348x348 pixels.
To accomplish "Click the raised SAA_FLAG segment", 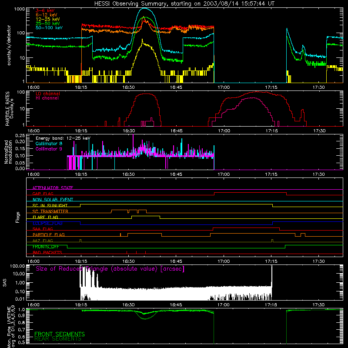I will point(246,228).
